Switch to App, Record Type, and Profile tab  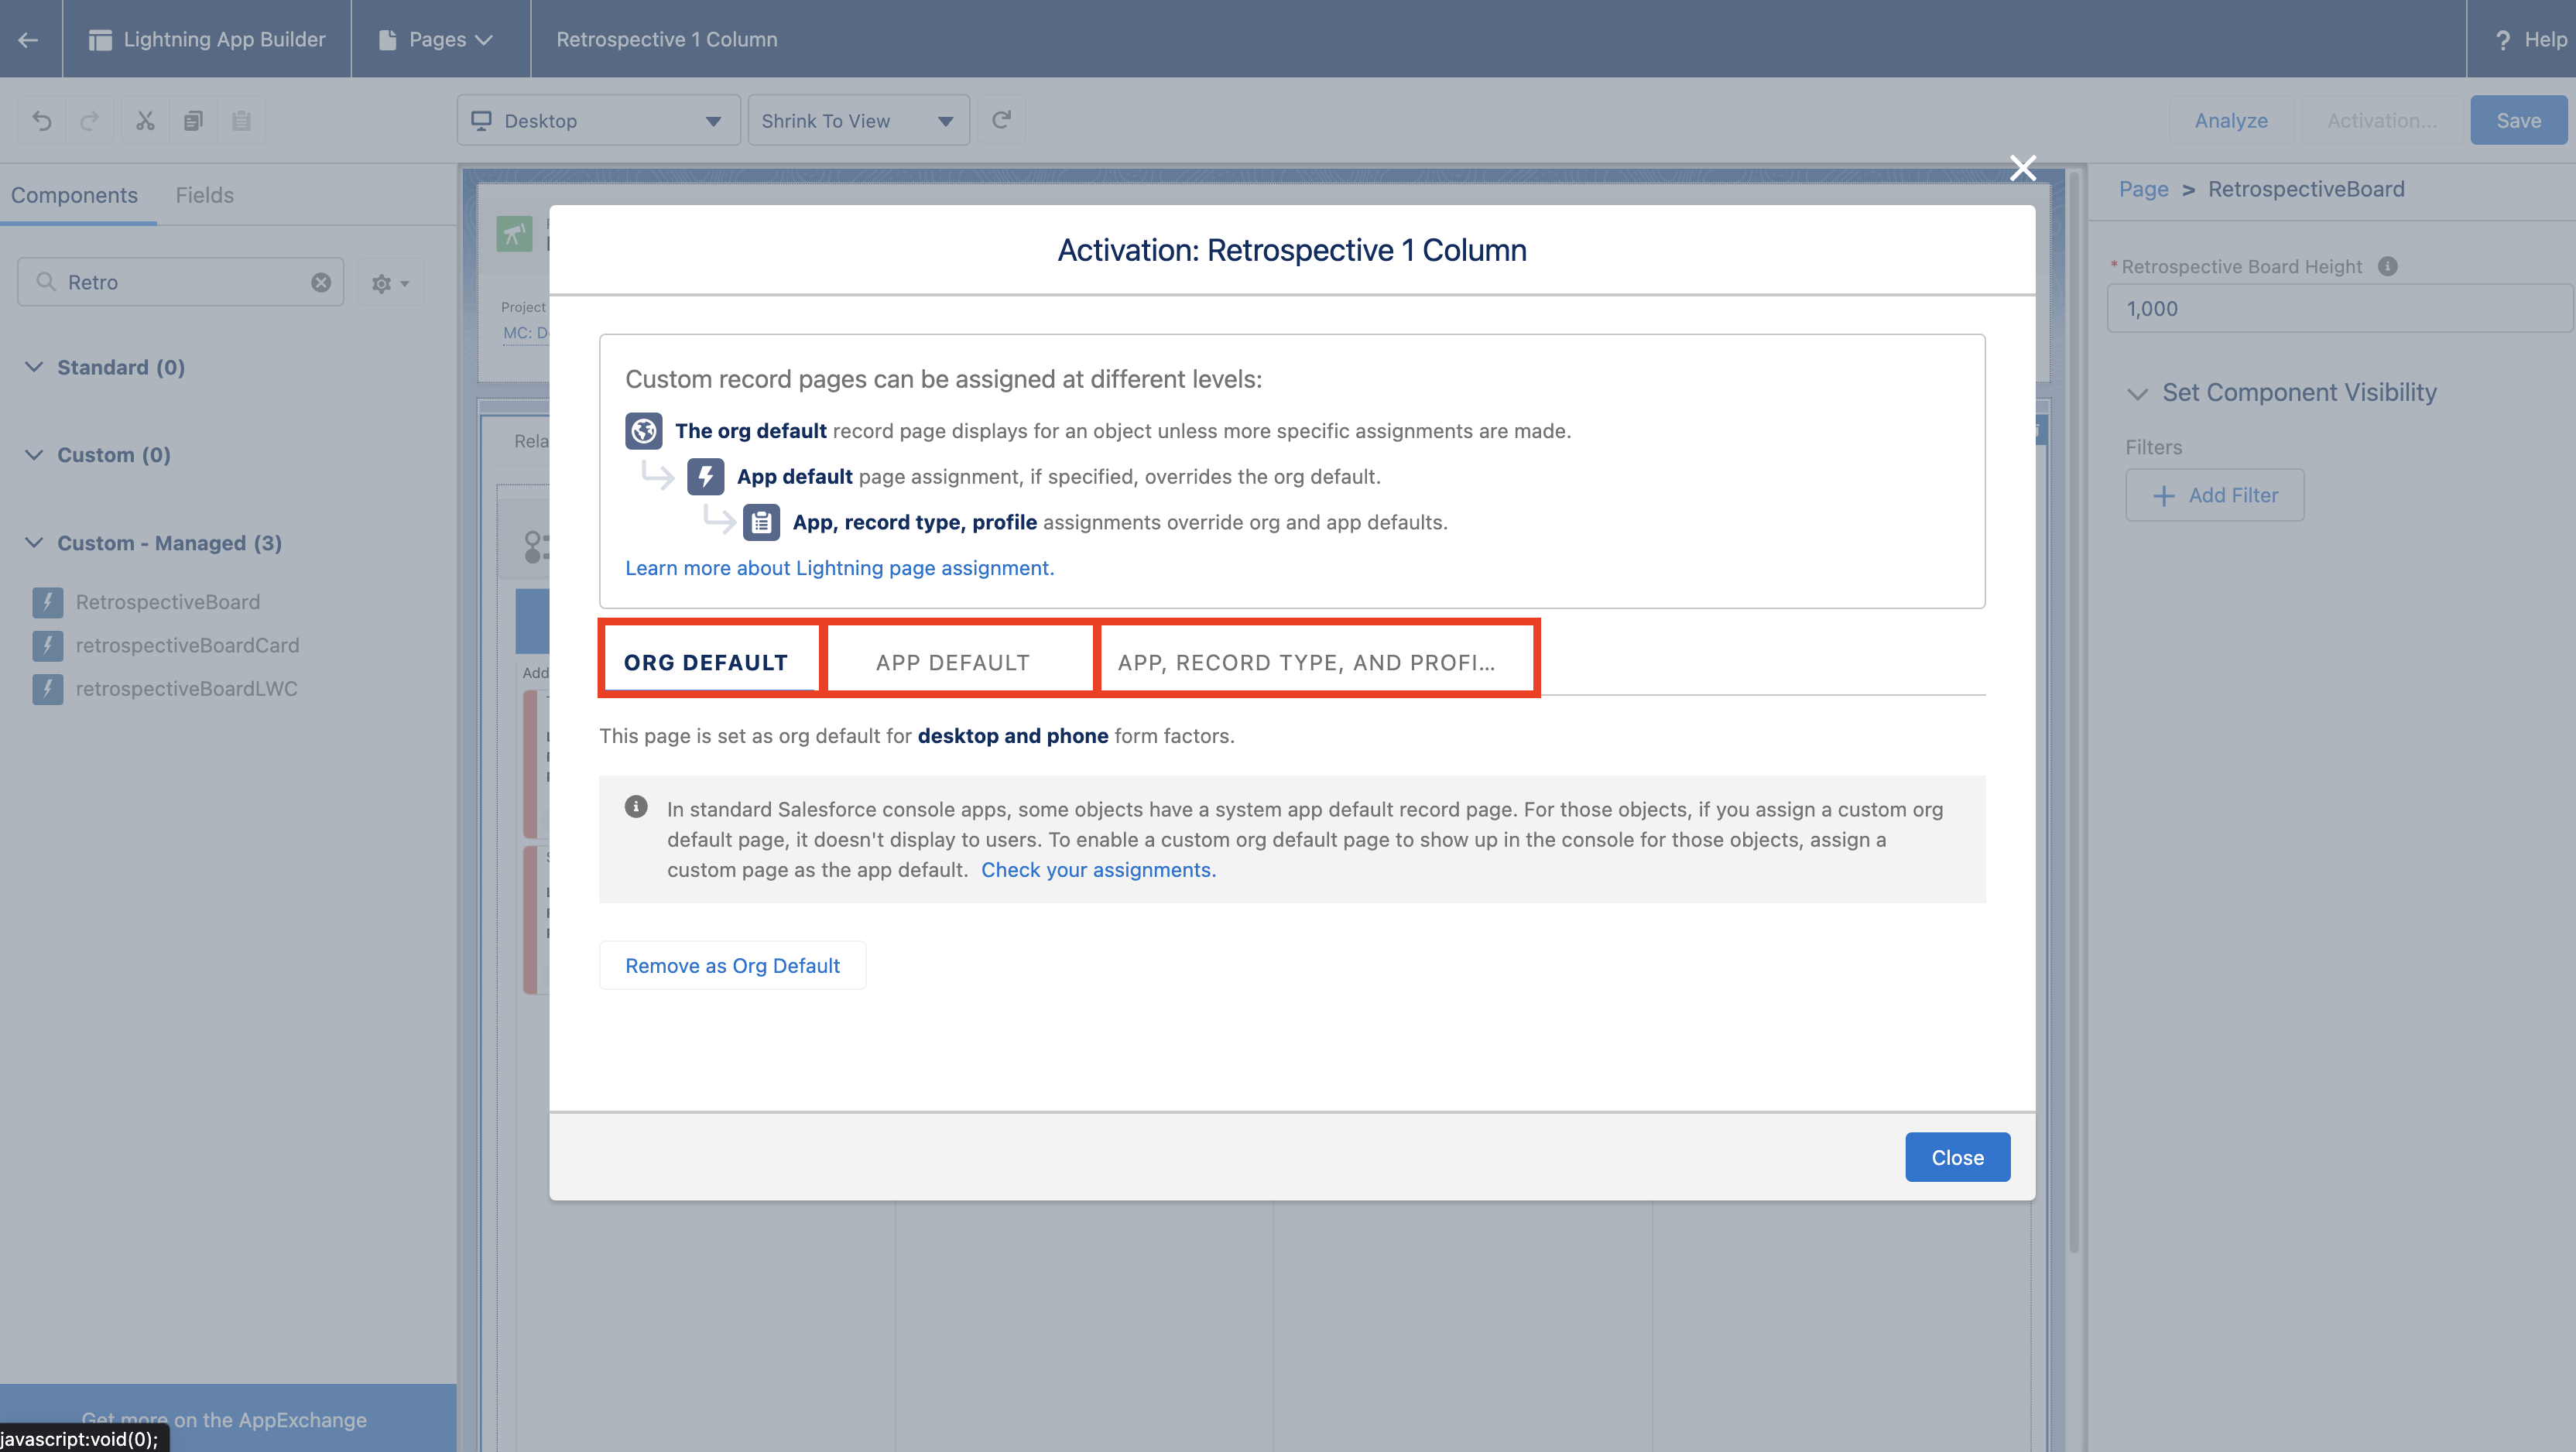[1306, 662]
